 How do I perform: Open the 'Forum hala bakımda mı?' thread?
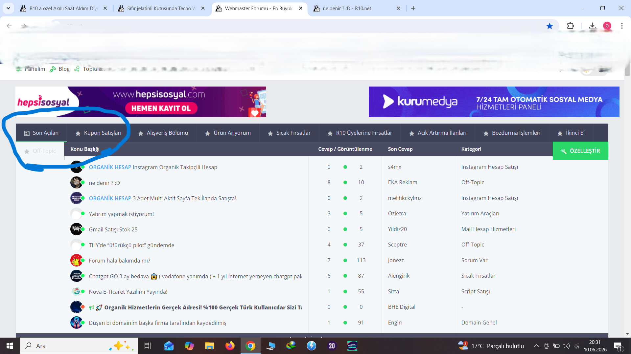click(x=119, y=261)
